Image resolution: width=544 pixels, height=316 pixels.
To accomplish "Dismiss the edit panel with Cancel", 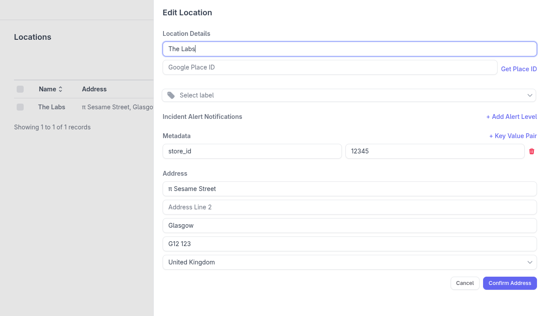I will pos(465,283).
